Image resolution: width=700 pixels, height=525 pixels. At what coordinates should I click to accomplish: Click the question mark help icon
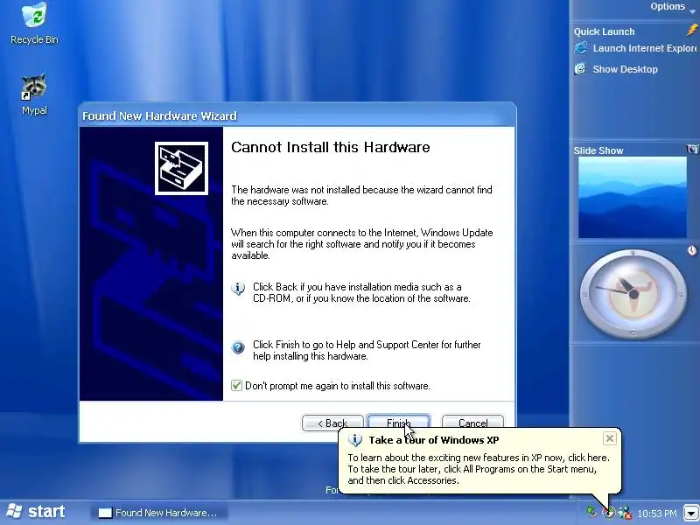(238, 346)
